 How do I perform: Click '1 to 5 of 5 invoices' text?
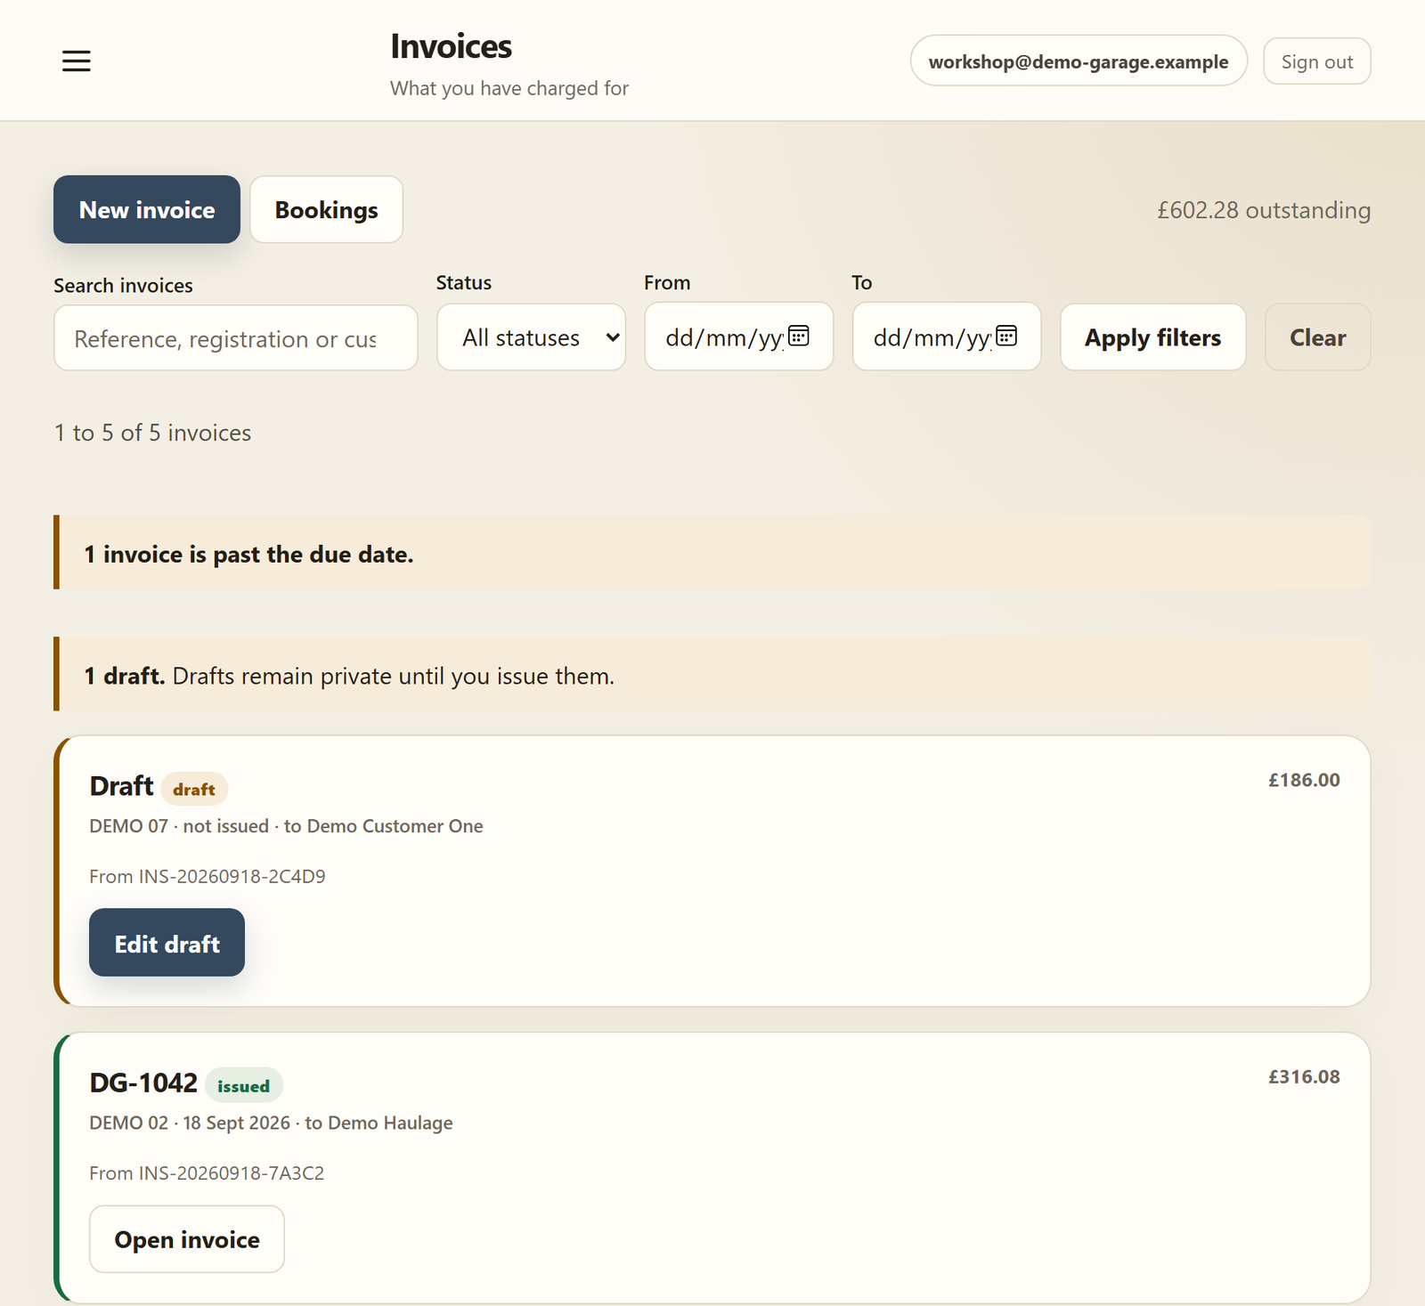152,433
